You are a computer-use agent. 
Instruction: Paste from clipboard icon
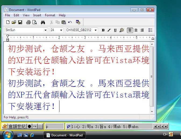tap(63, 22)
